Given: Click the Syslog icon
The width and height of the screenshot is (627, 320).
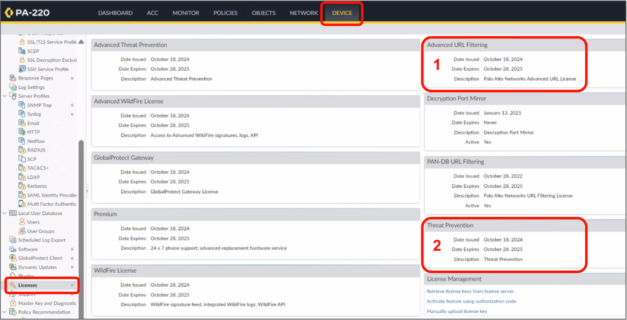Looking at the screenshot, I should pyautogui.click(x=22, y=114).
